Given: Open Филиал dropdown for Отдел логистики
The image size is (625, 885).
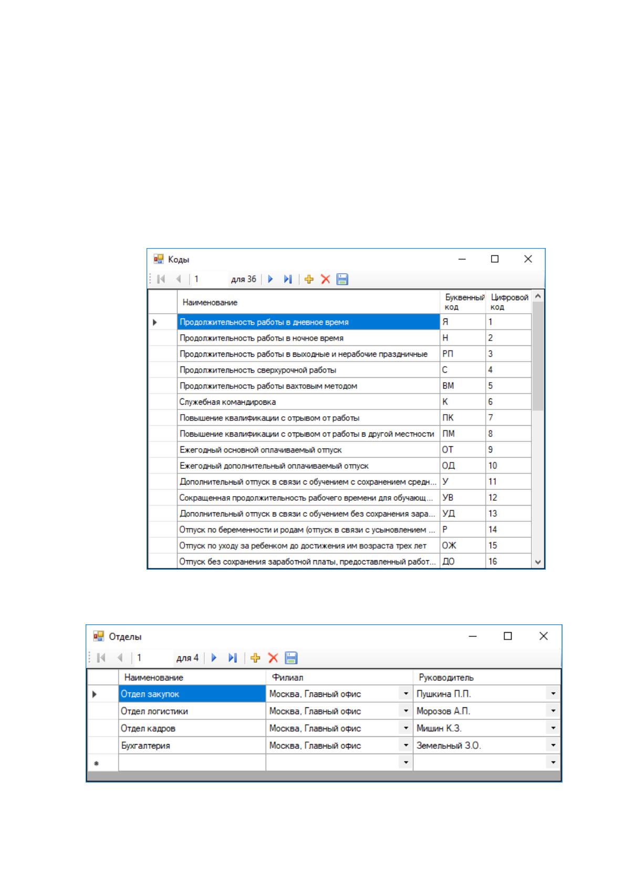Looking at the screenshot, I should [x=406, y=711].
